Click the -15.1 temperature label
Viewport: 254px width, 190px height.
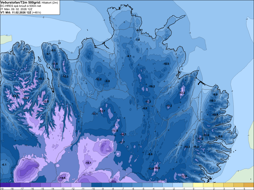click(88, 163)
